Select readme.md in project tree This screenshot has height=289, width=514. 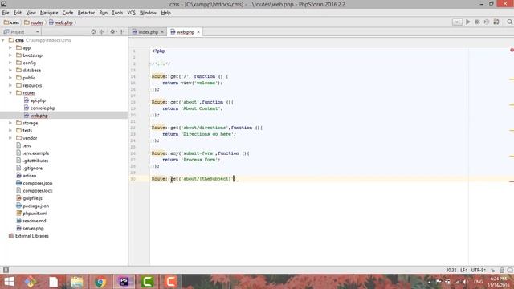click(31, 221)
